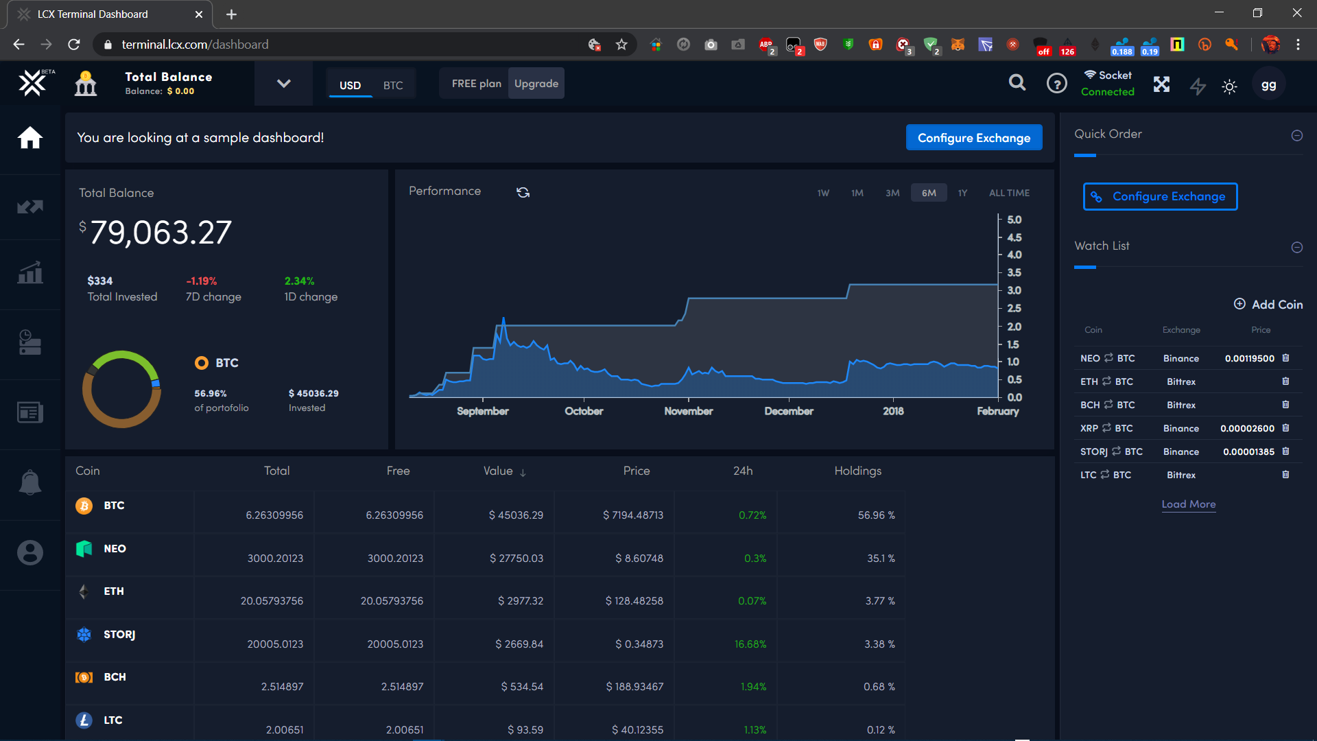Collapse the Watch List panel
This screenshot has width=1317, height=741.
click(1296, 247)
